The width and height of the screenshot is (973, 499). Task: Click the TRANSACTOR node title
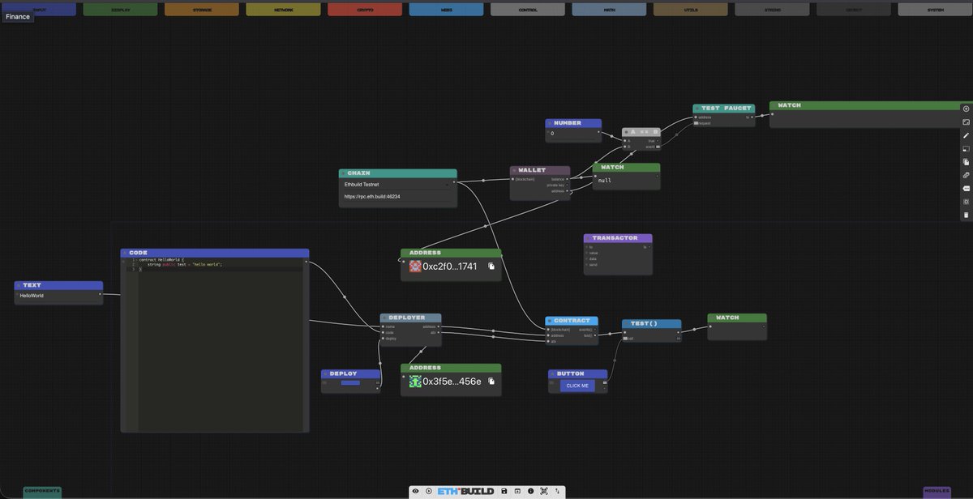pos(615,238)
